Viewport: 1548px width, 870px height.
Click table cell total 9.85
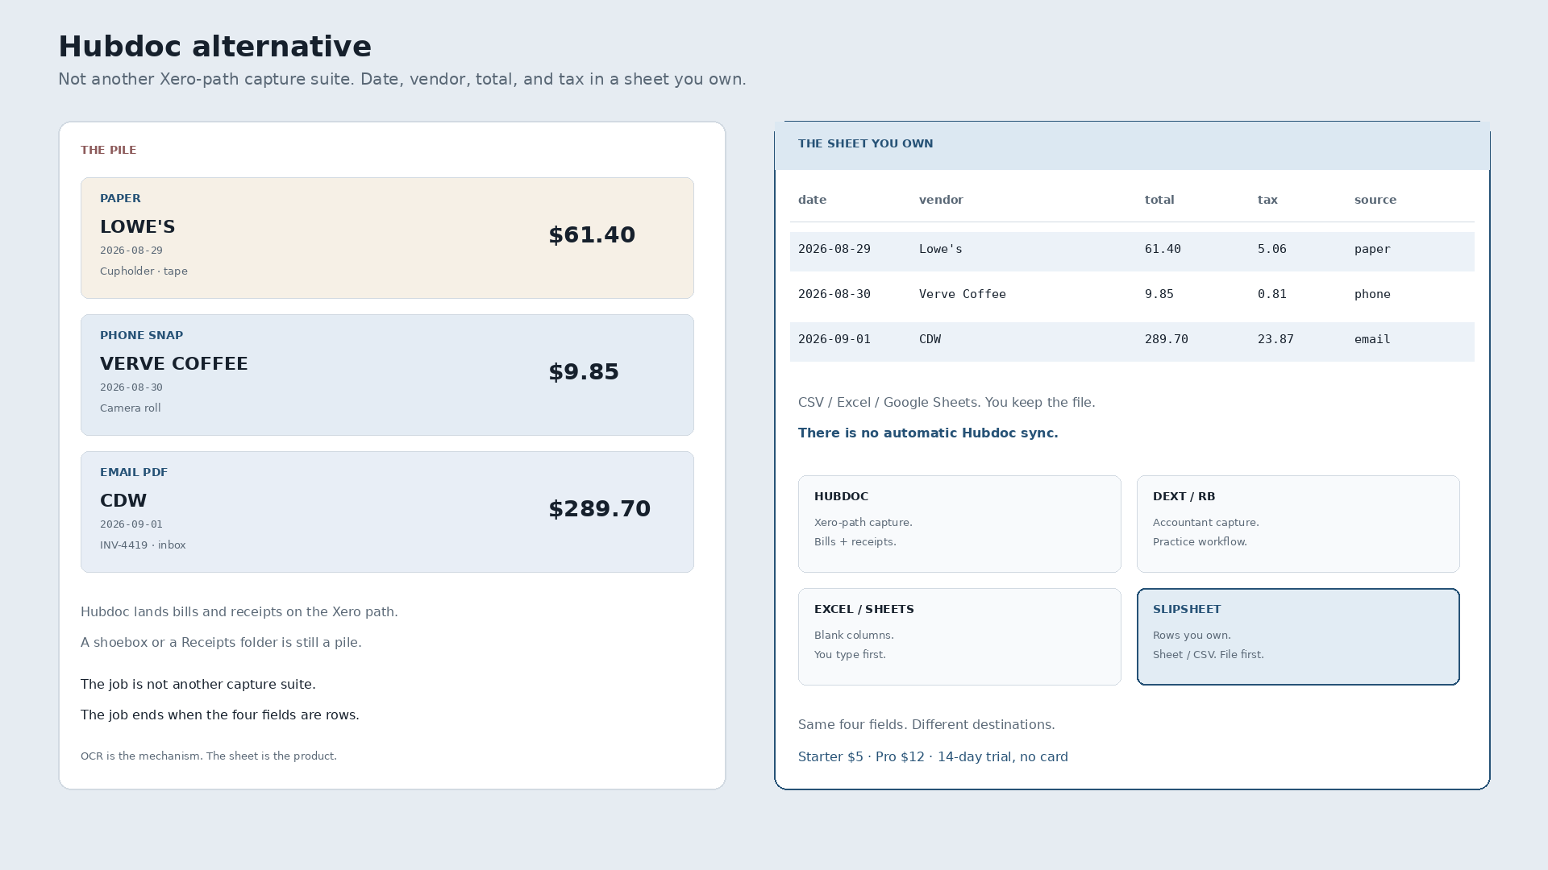(1159, 294)
